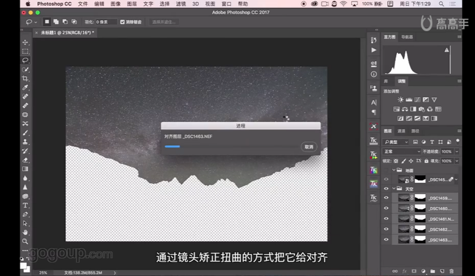Click the alignment progress bar
Image resolution: width=475 pixels, height=276 pixels.
(232, 146)
